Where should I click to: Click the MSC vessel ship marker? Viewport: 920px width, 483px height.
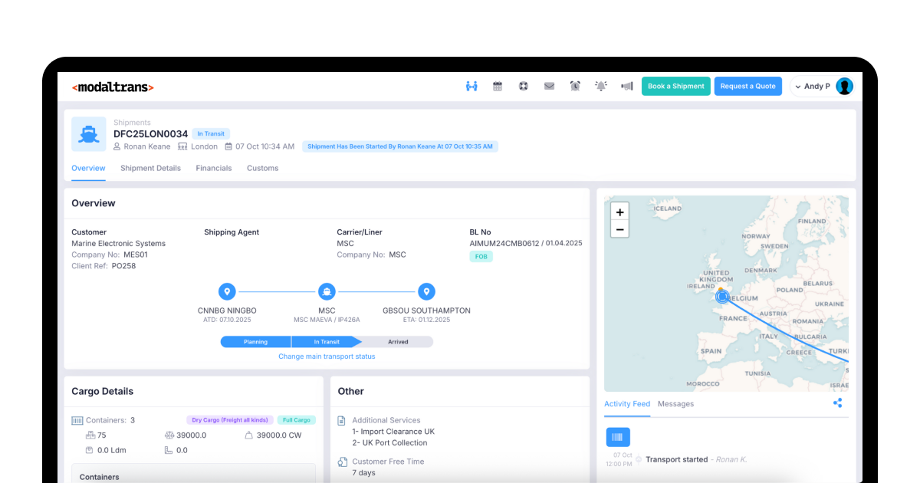point(327,291)
